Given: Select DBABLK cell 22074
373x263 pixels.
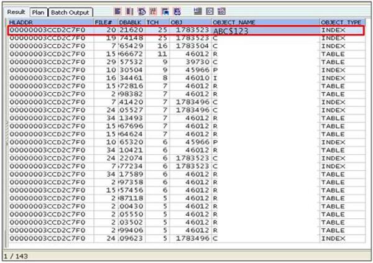Looking at the screenshot, I should [x=132, y=159].
